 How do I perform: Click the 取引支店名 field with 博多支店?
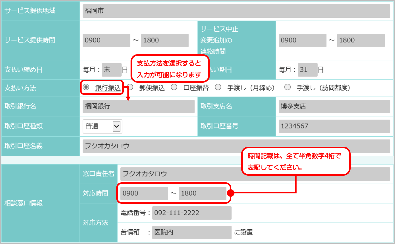coord(334,106)
